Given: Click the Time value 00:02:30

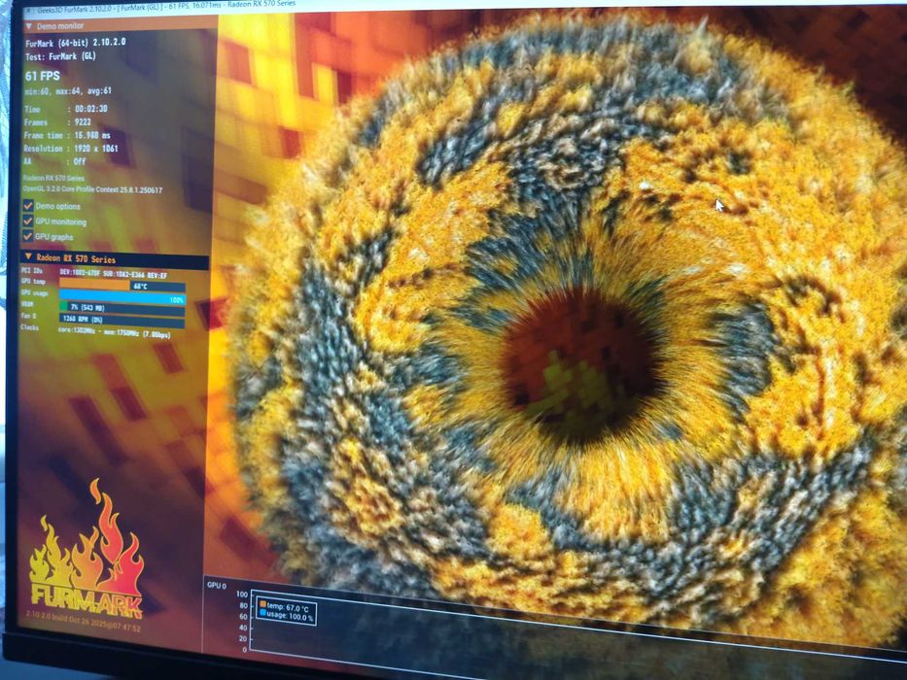Looking at the screenshot, I should [90, 109].
